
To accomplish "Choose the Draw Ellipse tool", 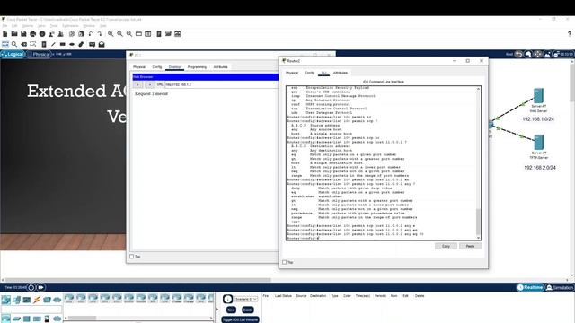I will (72, 44).
